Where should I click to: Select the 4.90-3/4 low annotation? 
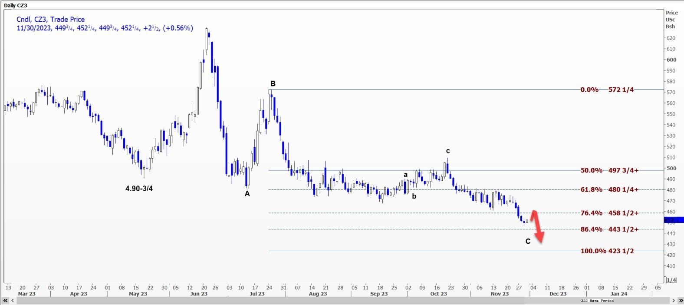tap(139, 189)
